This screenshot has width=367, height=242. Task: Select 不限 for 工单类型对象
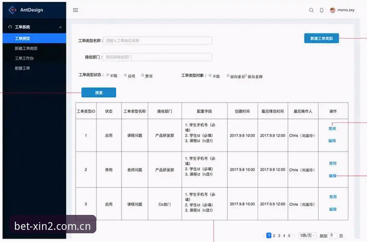210,76
